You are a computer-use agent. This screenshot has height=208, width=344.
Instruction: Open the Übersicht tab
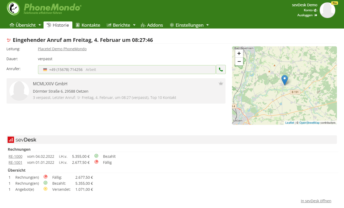click(x=23, y=25)
